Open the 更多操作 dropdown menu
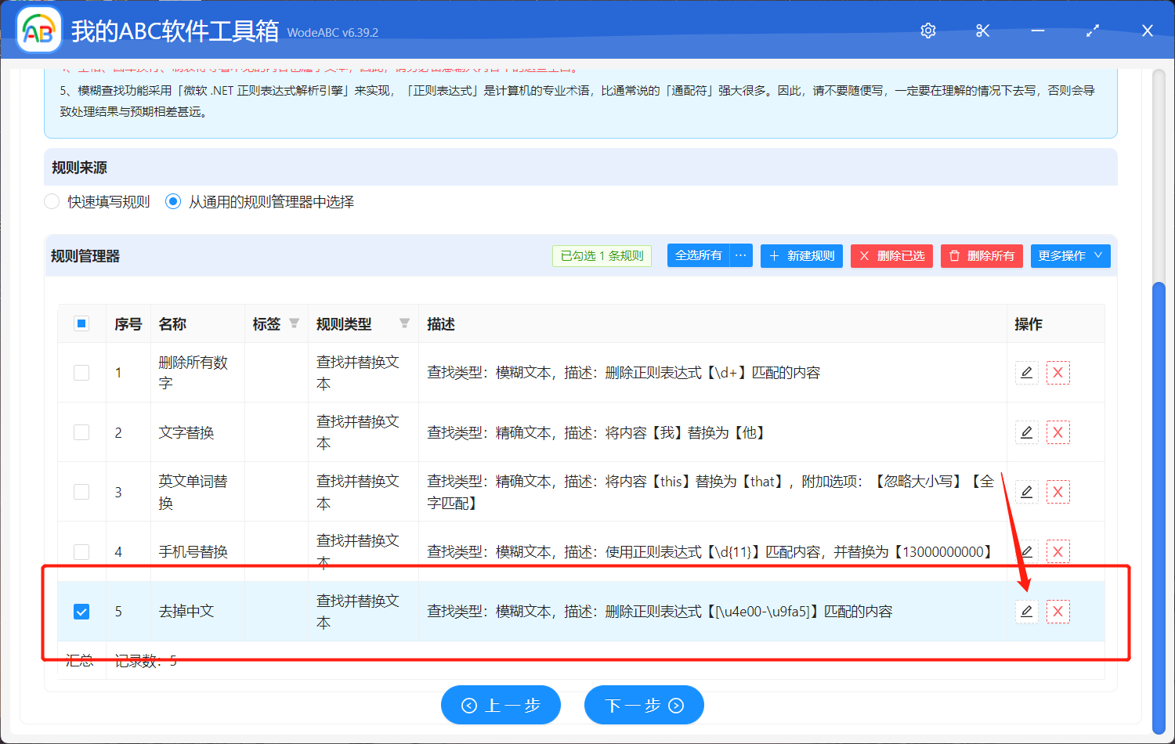Viewport: 1175px width, 744px height. (1070, 255)
